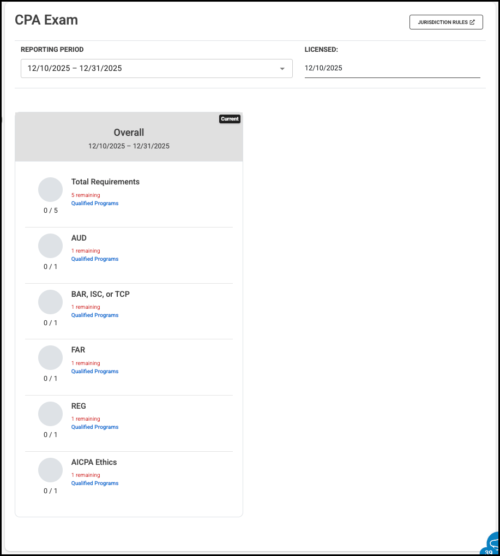Open the chat widget in bottom corner
This screenshot has height=556, width=500.
[492, 544]
